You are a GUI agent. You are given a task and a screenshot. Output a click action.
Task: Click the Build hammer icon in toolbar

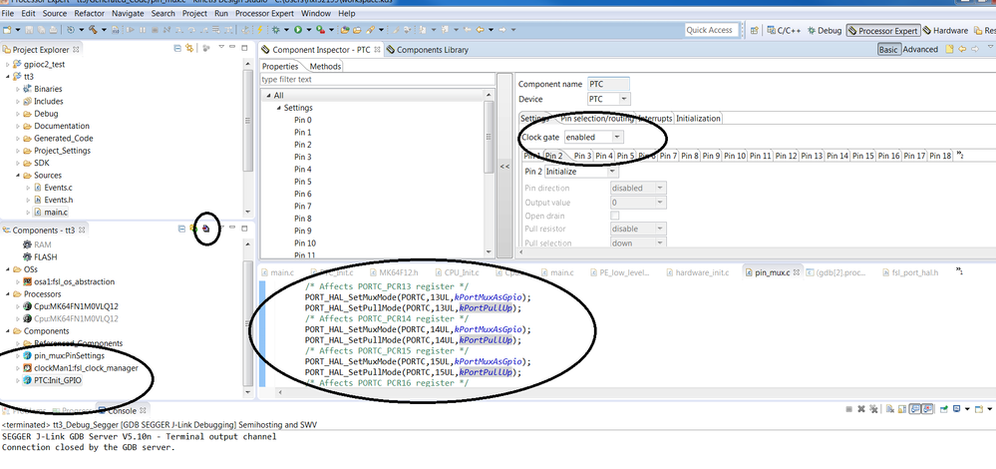(x=92, y=30)
